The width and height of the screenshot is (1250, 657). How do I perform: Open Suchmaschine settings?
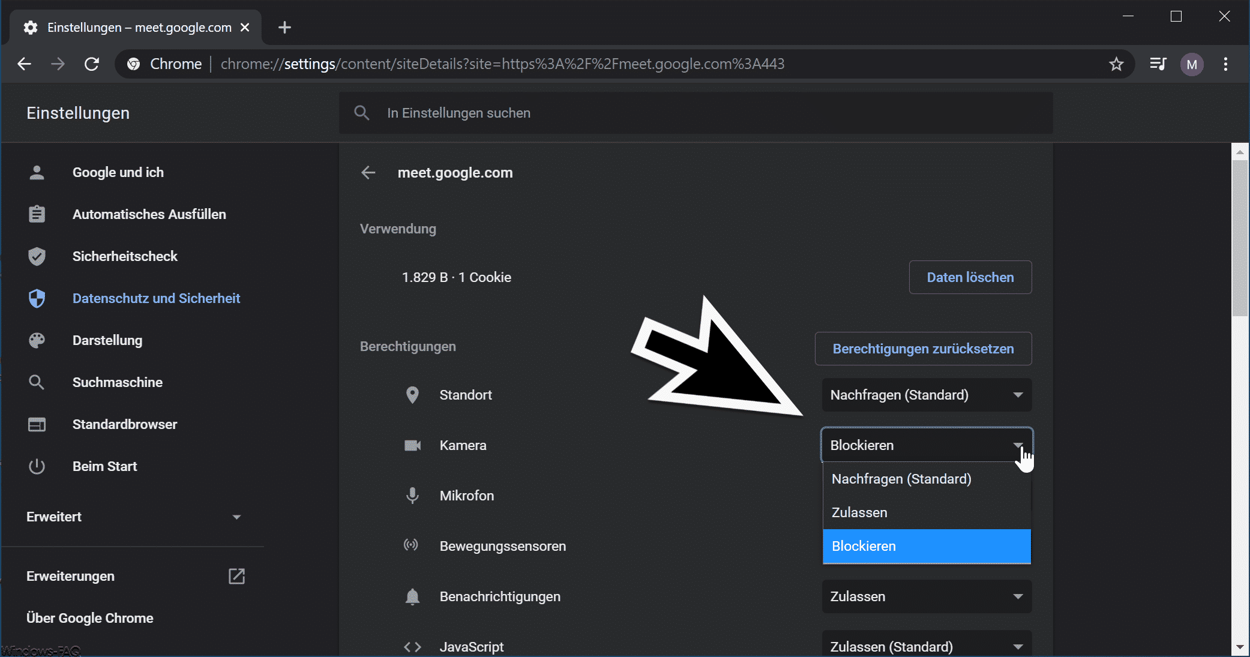coord(118,382)
